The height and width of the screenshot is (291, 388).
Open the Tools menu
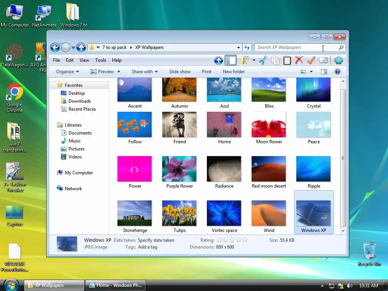[100, 60]
